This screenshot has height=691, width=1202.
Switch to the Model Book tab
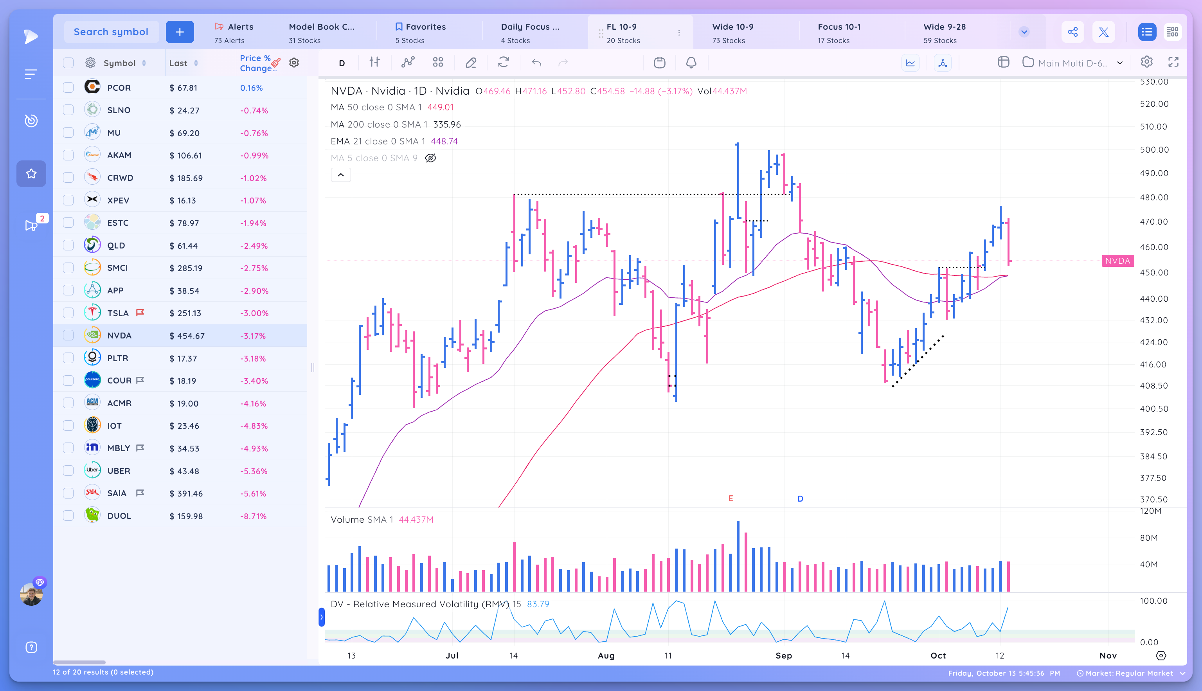click(322, 33)
